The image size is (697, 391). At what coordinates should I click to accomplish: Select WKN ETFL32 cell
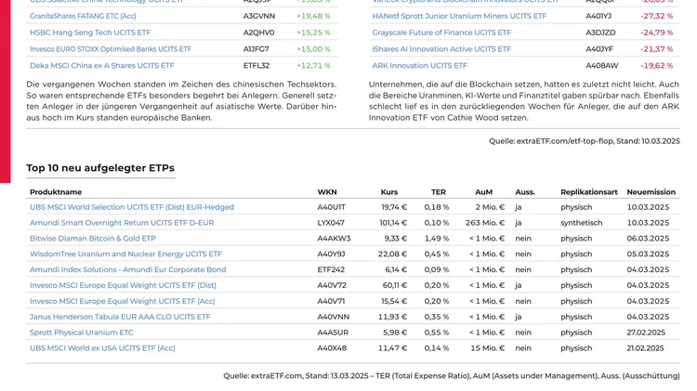(256, 65)
